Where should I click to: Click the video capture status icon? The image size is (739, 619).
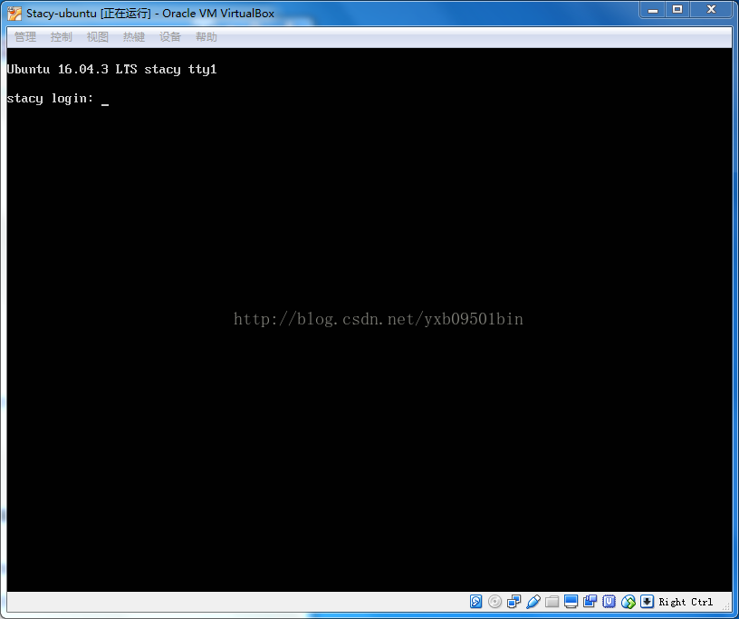590,602
